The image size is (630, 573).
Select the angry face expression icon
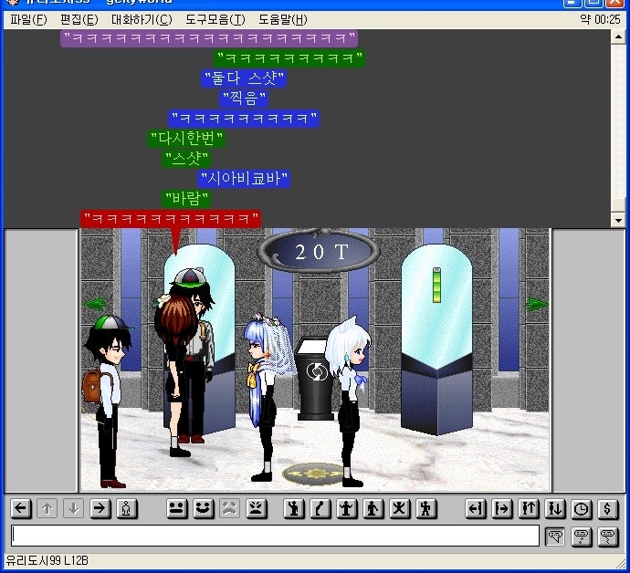257,509
